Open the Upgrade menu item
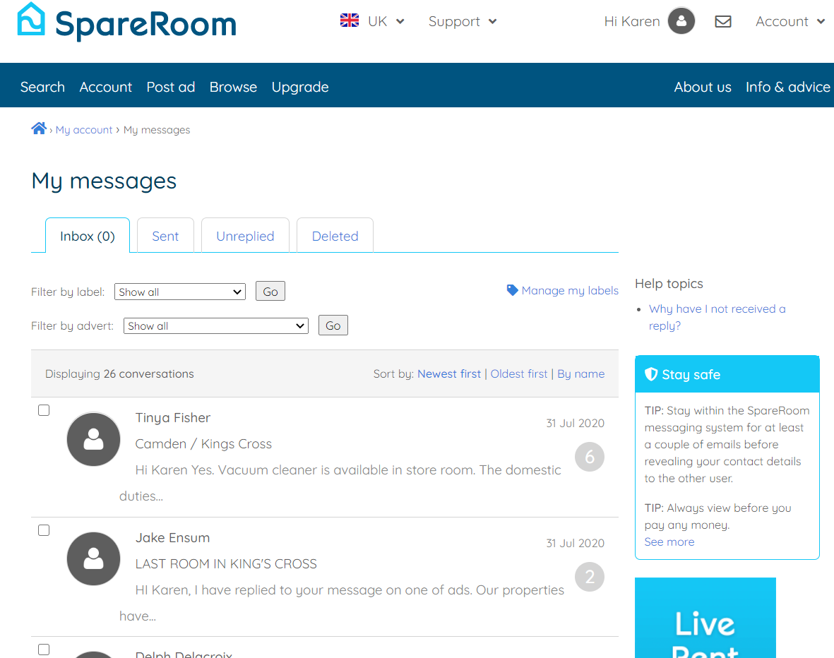This screenshot has height=658, width=834. pyautogui.click(x=300, y=87)
